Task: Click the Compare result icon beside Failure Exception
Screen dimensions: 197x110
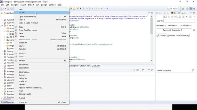Action: [193, 71]
